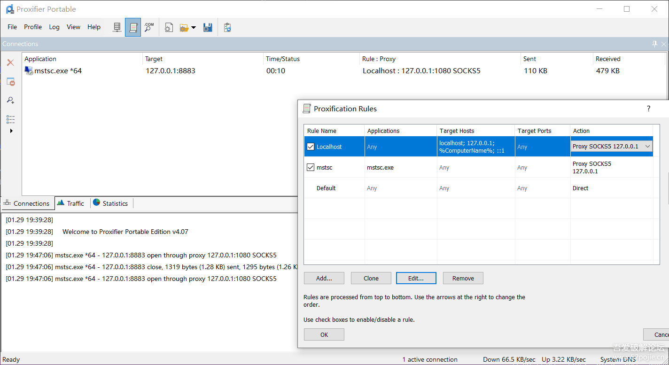Click the red X close-connection icon
Viewport: 669px width, 365px height.
click(10, 62)
